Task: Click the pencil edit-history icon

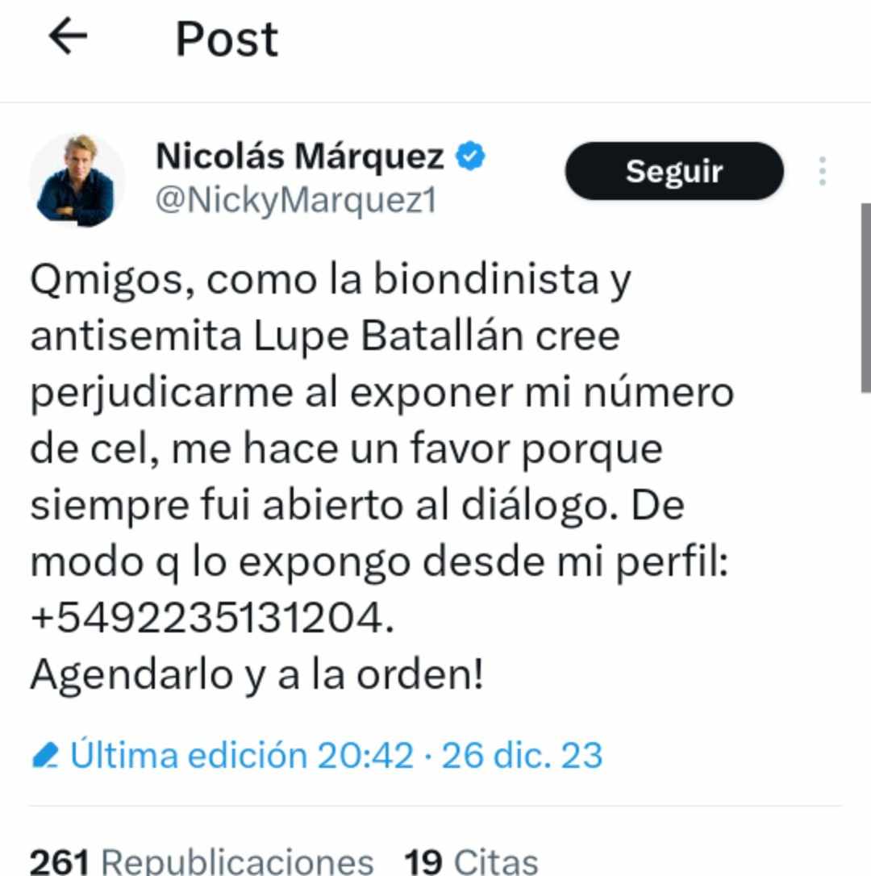Action: coord(44,755)
